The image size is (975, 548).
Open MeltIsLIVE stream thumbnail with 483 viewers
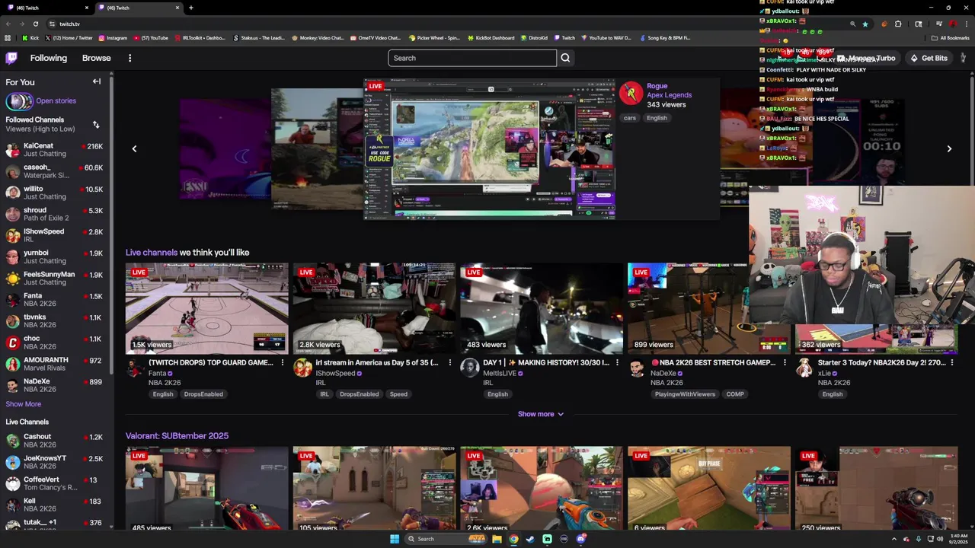point(542,308)
